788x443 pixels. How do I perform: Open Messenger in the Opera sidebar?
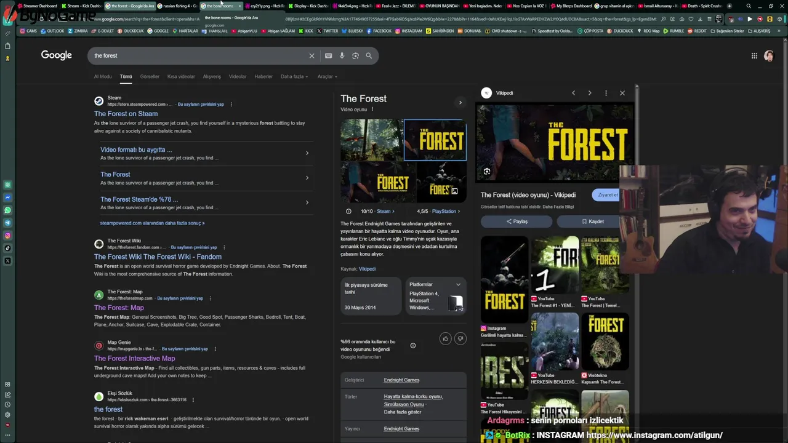pyautogui.click(x=7, y=198)
